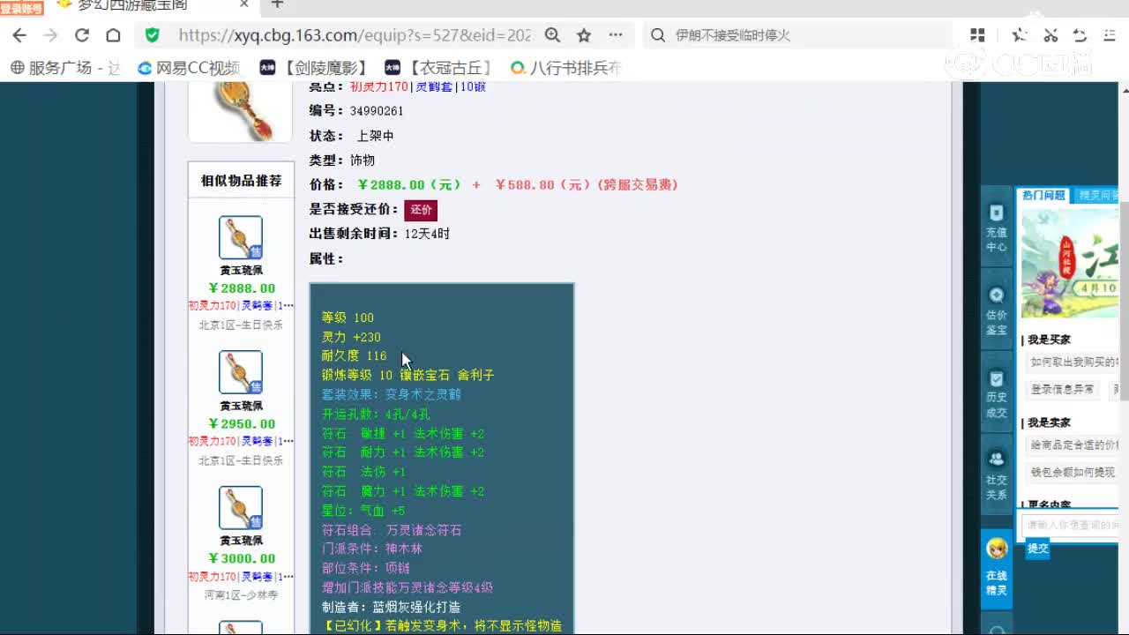Click the address bar URL

click(355, 35)
